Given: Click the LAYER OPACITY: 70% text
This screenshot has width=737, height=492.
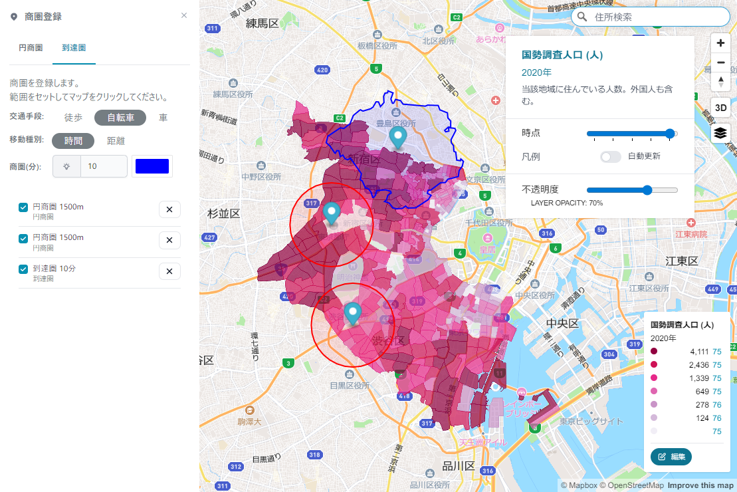Looking at the screenshot, I should coord(566,203).
